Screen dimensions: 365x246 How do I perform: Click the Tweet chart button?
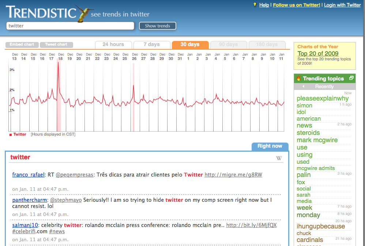pos(56,45)
